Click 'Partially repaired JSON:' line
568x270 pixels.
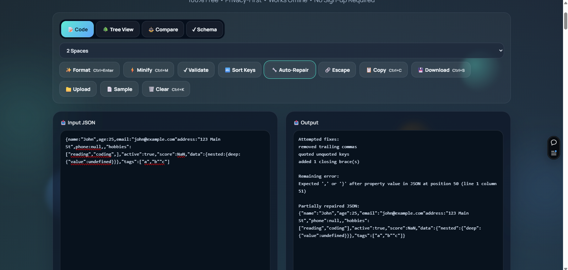pos(329,206)
